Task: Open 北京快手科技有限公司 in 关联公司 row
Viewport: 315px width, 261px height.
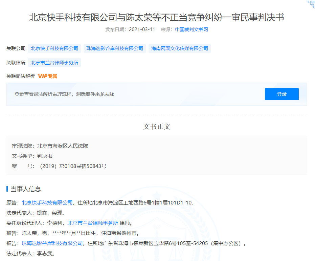Action: click(x=54, y=48)
